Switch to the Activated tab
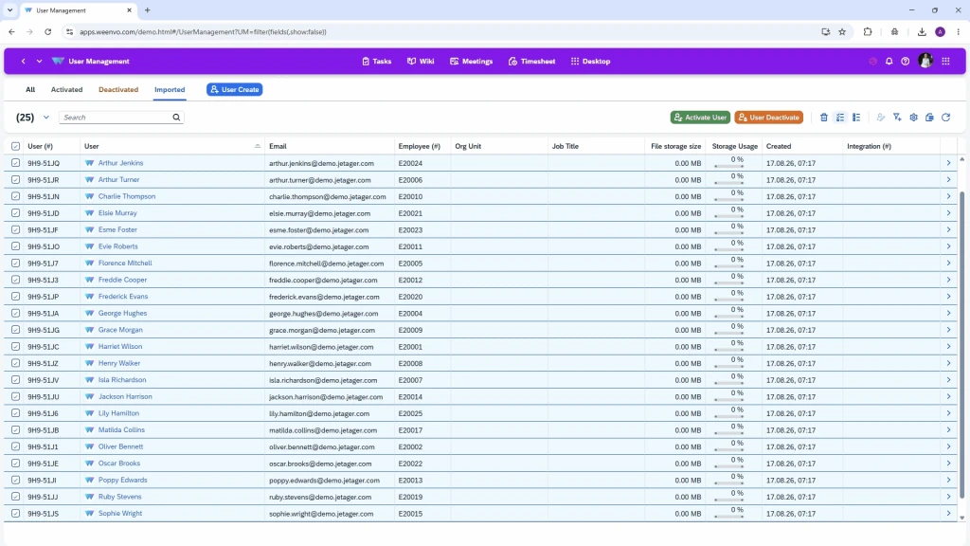The width and height of the screenshot is (970, 546). (x=66, y=89)
